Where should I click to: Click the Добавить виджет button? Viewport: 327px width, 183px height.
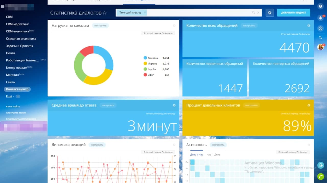click(x=294, y=12)
